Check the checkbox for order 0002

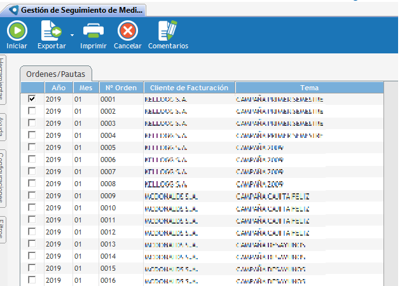tap(32, 111)
